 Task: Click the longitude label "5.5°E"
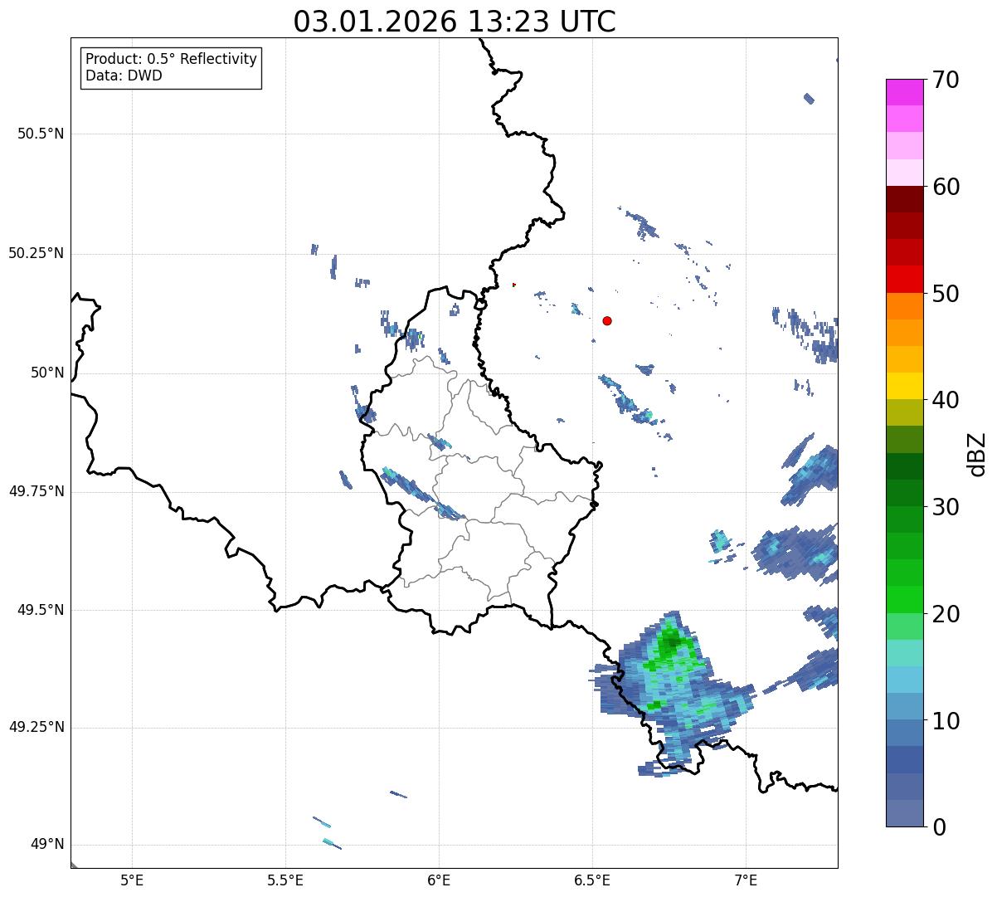pyautogui.click(x=285, y=880)
